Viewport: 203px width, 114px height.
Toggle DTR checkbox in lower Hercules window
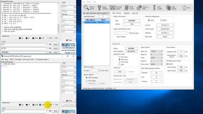[x=47, y=105]
